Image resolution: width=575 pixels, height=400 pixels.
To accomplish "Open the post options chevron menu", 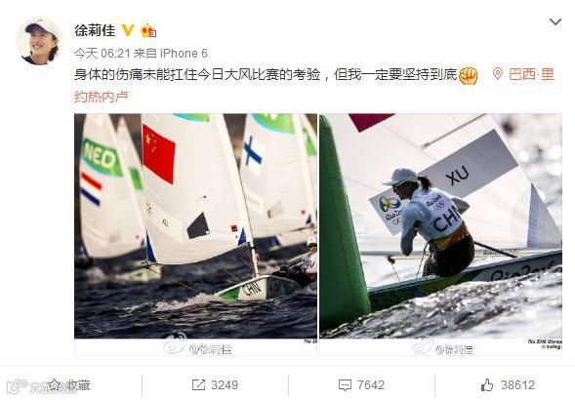I will 555,22.
